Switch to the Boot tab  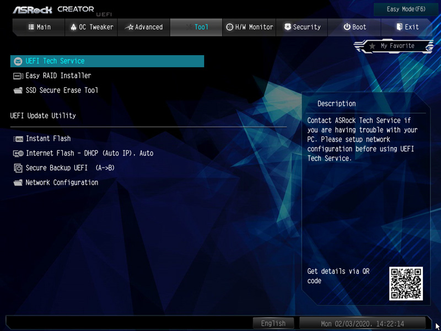pos(354,27)
